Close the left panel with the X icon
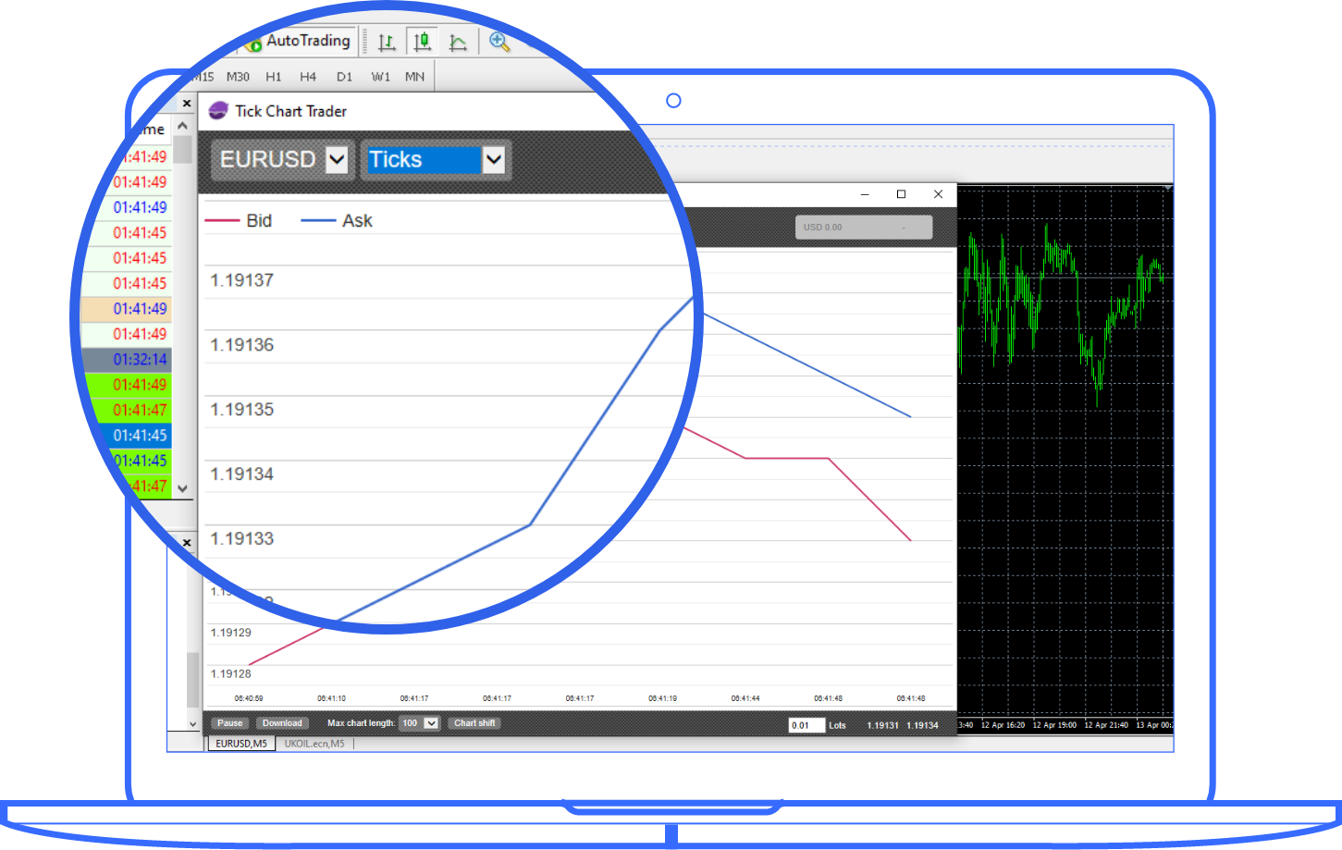 pyautogui.click(x=187, y=104)
